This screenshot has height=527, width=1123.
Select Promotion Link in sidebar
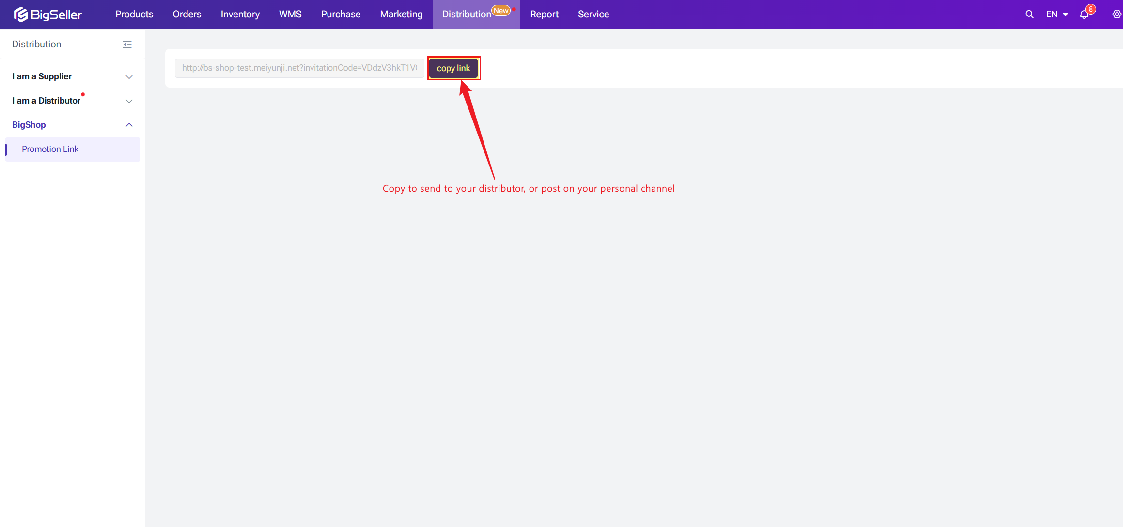[50, 149]
